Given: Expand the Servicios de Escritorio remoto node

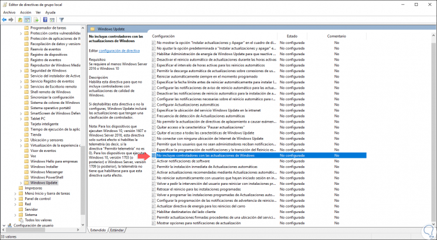Looking at the screenshot, I should (x=21, y=87).
